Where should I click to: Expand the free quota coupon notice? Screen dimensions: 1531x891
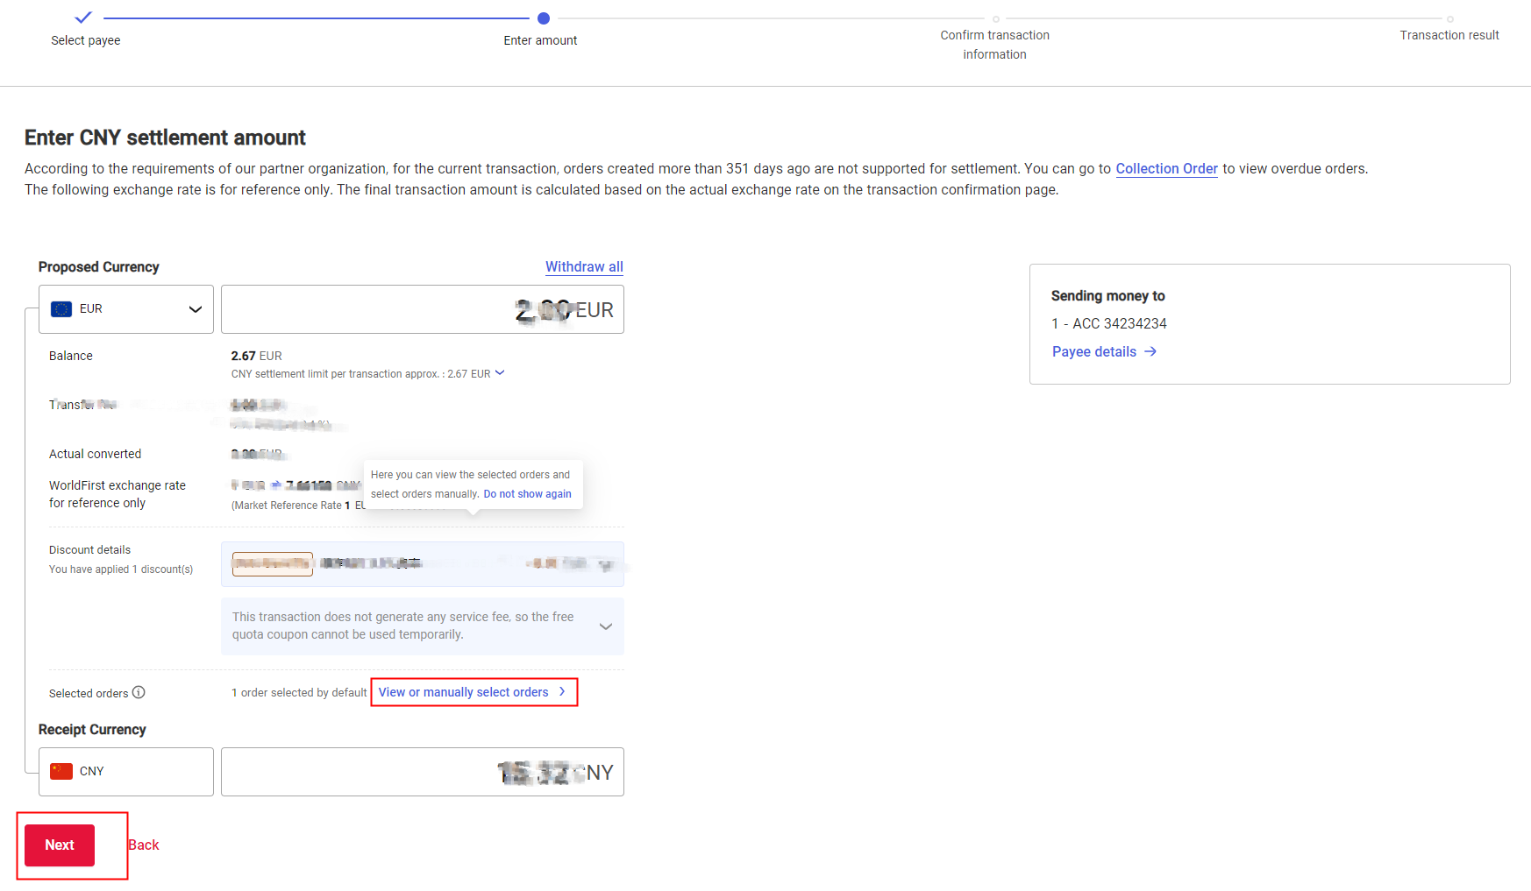tap(605, 626)
